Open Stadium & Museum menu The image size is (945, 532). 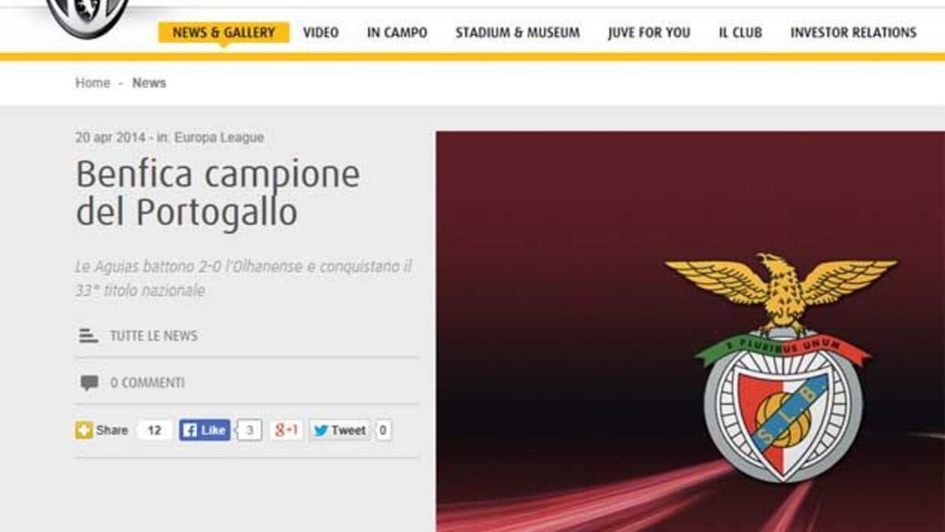(x=517, y=32)
